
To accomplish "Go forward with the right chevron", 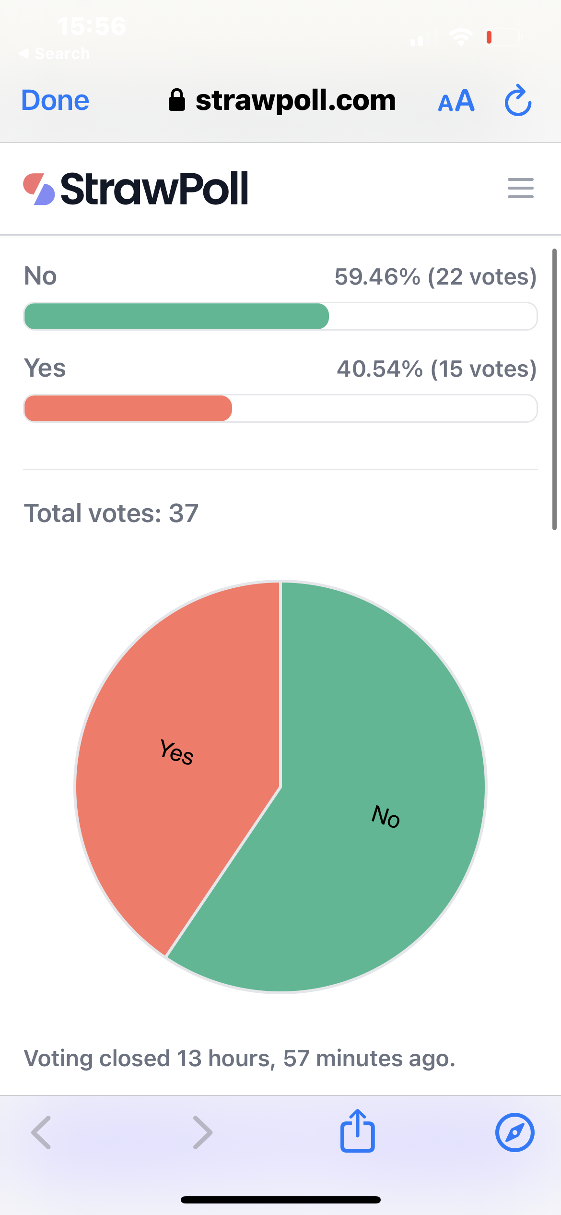I will 202,1132.
